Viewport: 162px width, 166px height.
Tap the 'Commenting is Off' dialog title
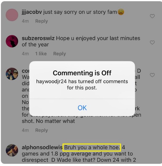[82, 73]
